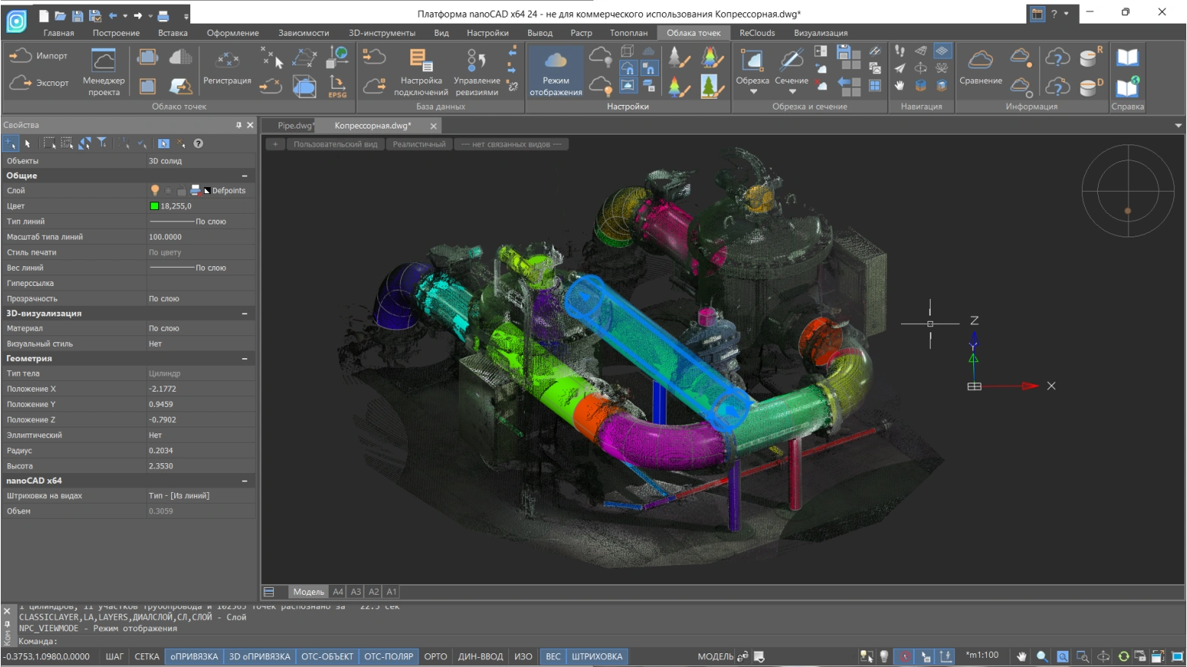
Task: Switch to the 3D-инструменты ribbon tab
Action: click(x=382, y=33)
